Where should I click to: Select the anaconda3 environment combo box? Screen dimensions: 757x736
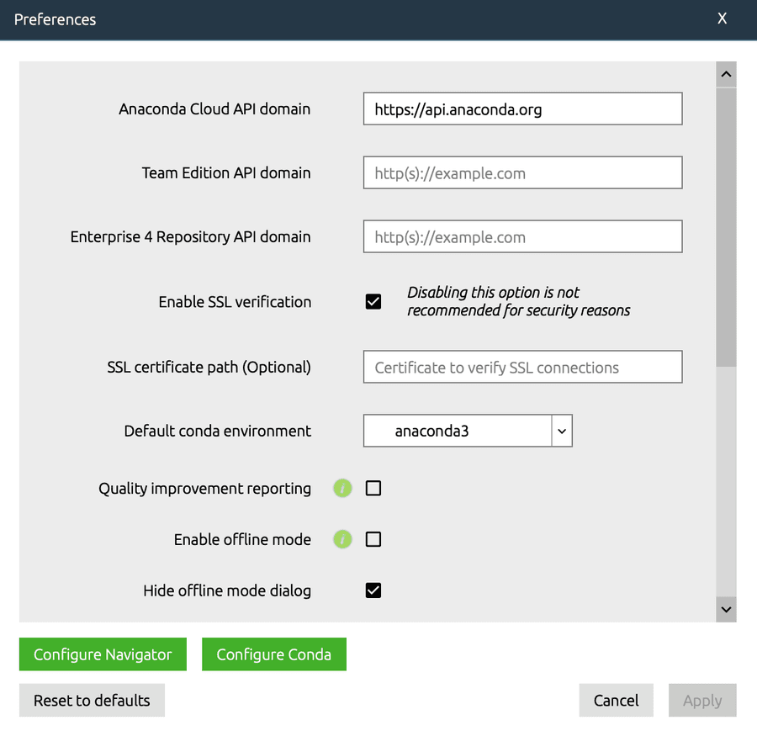point(468,431)
